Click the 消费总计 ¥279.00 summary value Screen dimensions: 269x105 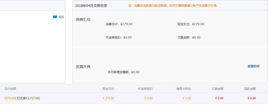[x=119, y=24]
